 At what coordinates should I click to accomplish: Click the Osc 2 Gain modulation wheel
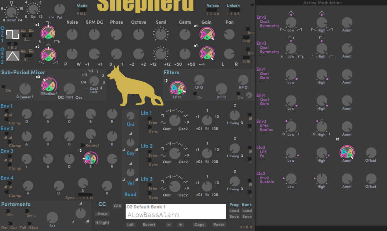[x=207, y=53]
